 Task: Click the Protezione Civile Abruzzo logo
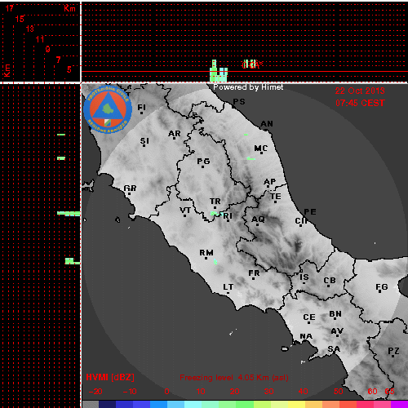108,109
